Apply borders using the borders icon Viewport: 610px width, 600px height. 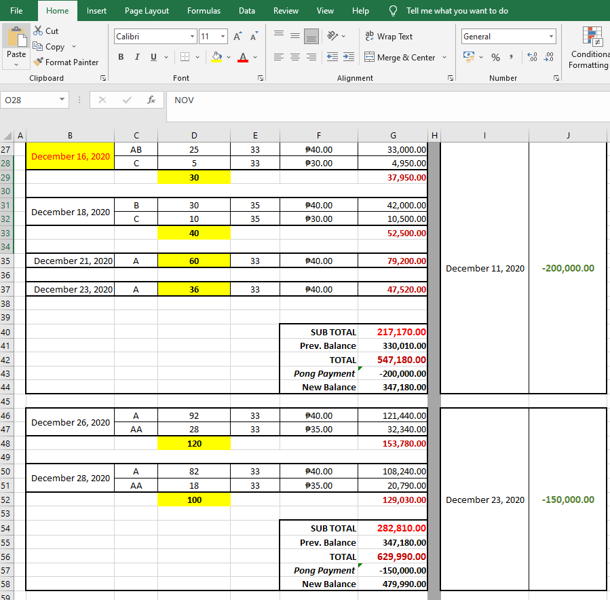185,57
